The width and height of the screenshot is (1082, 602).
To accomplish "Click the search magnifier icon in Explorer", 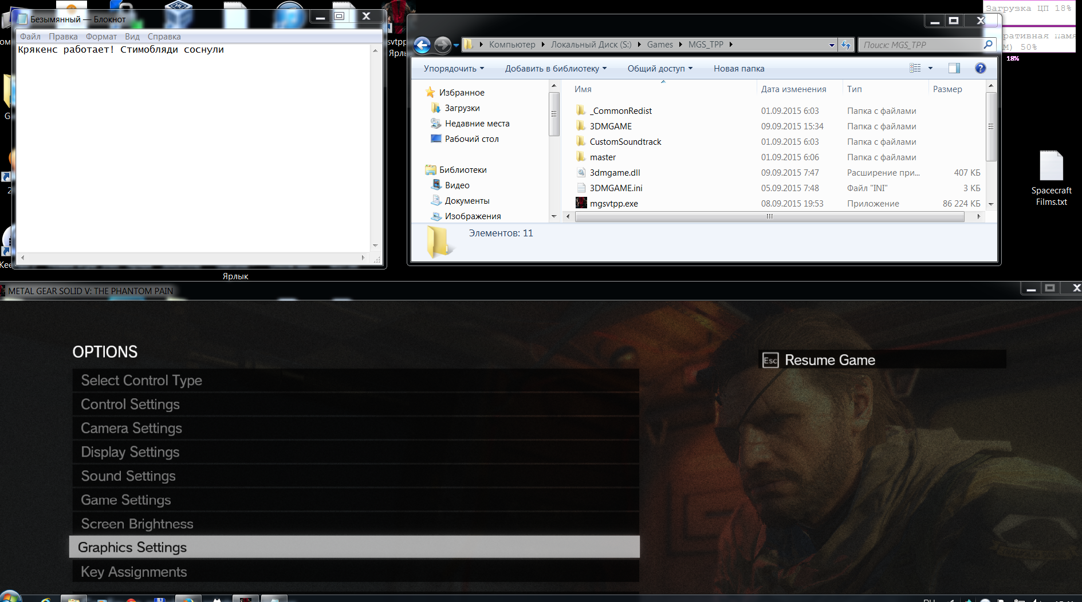I will coord(987,44).
